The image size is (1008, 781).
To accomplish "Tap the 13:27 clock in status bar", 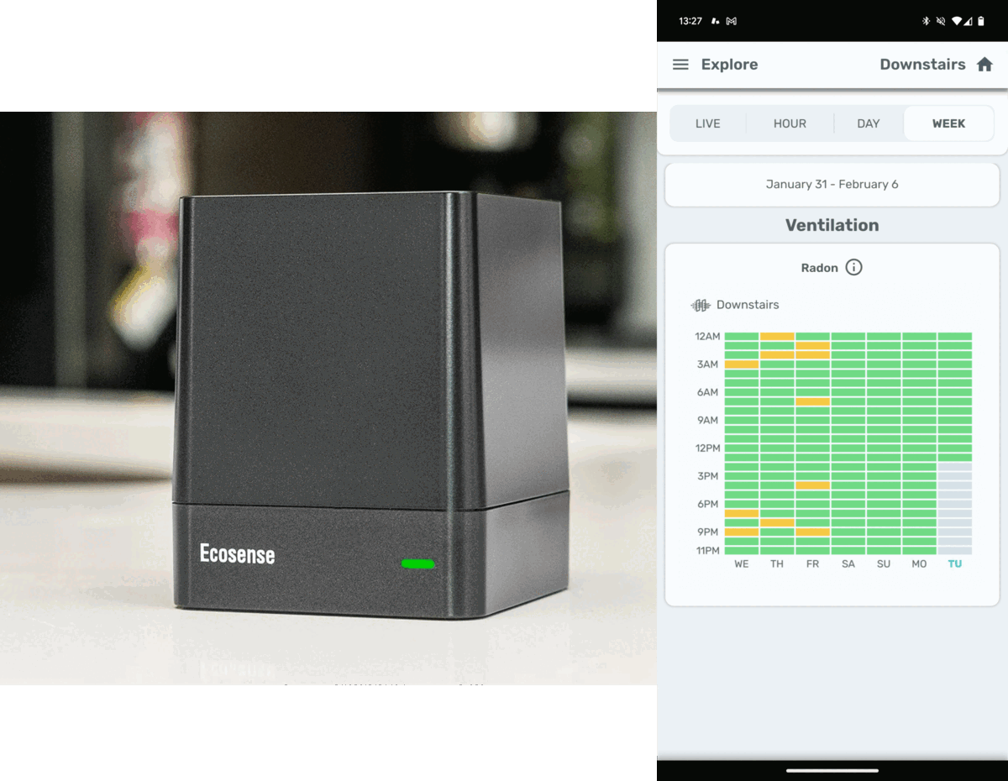I will [690, 21].
